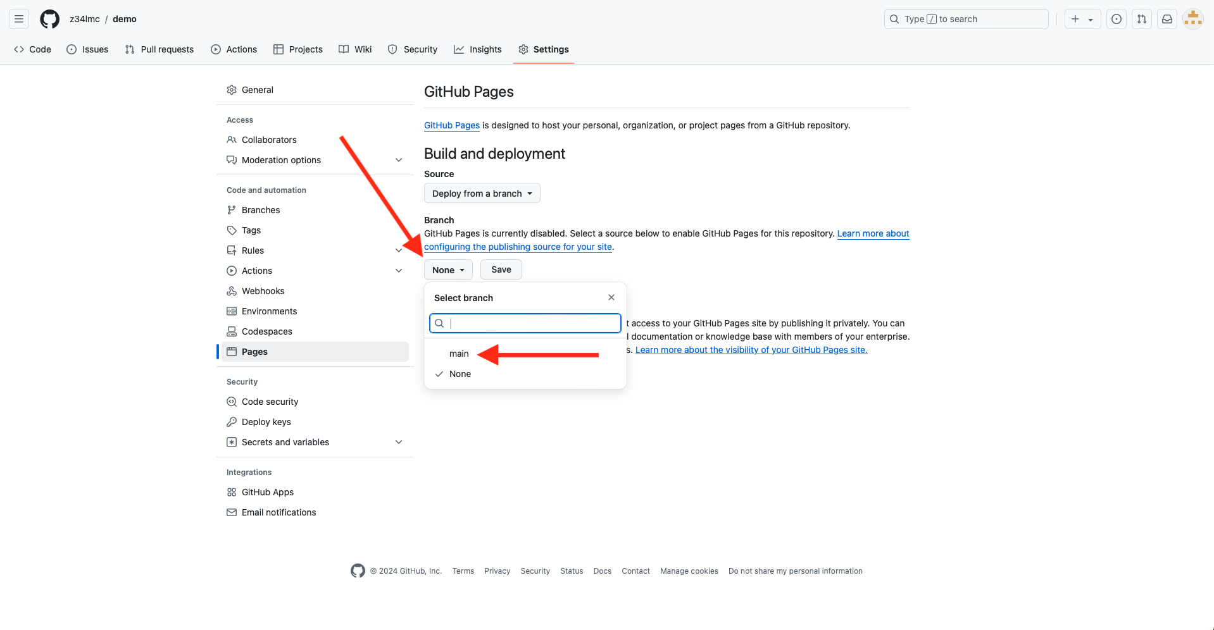The height and width of the screenshot is (630, 1214).
Task: Expand Moderation options in sidebar
Action: click(398, 160)
